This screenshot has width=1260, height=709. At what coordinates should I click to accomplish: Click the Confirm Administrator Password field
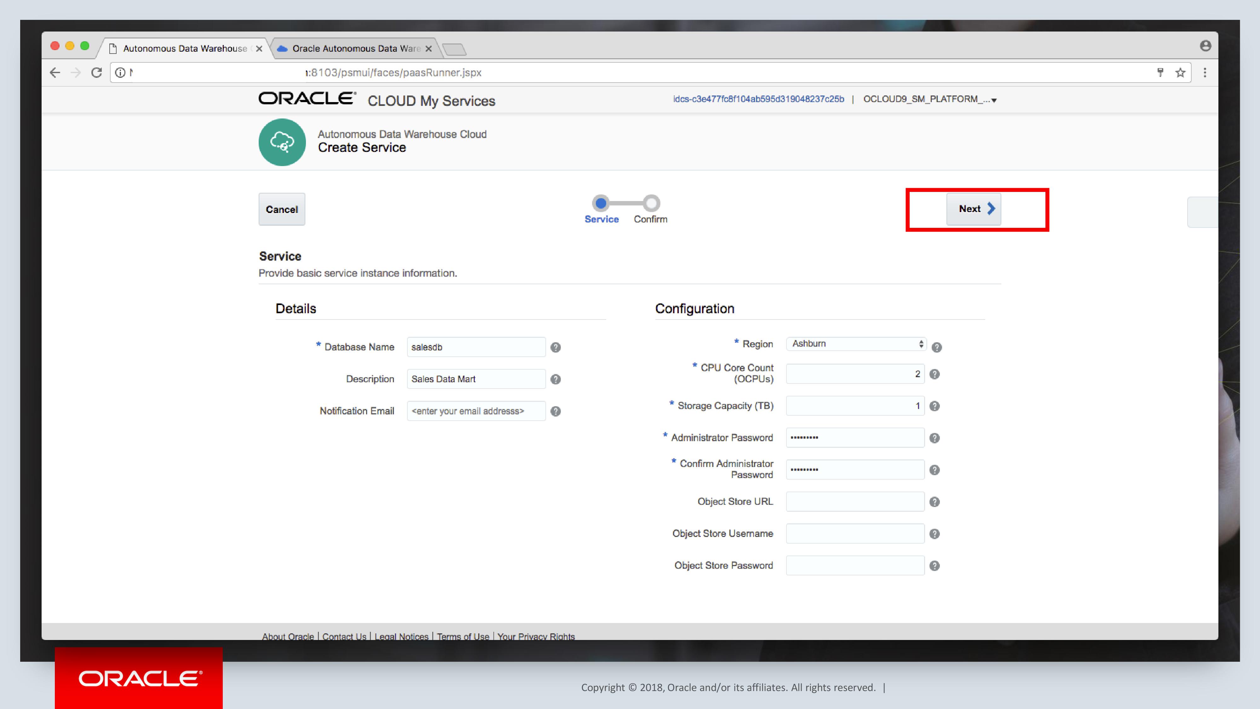click(855, 470)
